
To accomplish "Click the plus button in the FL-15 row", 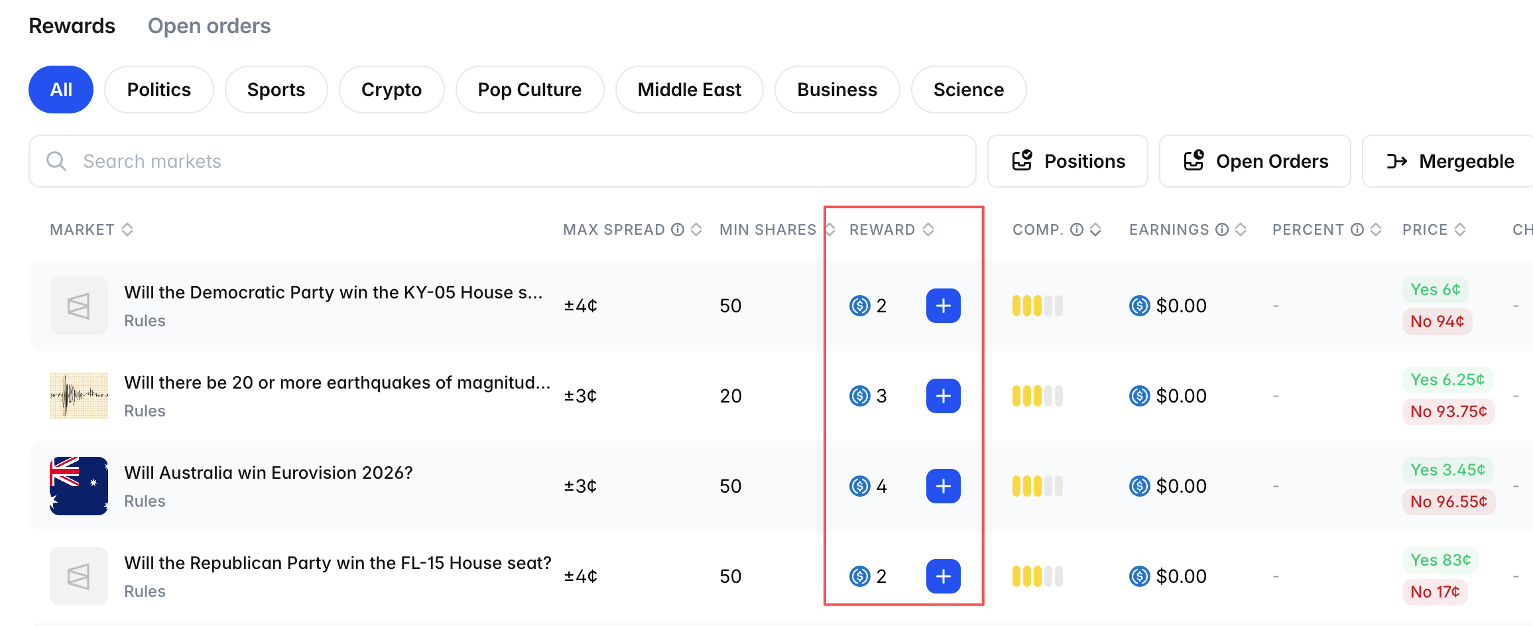I will pyautogui.click(x=943, y=576).
